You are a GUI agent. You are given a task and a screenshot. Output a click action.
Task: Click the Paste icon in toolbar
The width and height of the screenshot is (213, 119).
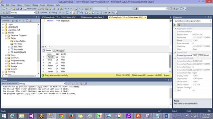61,9
